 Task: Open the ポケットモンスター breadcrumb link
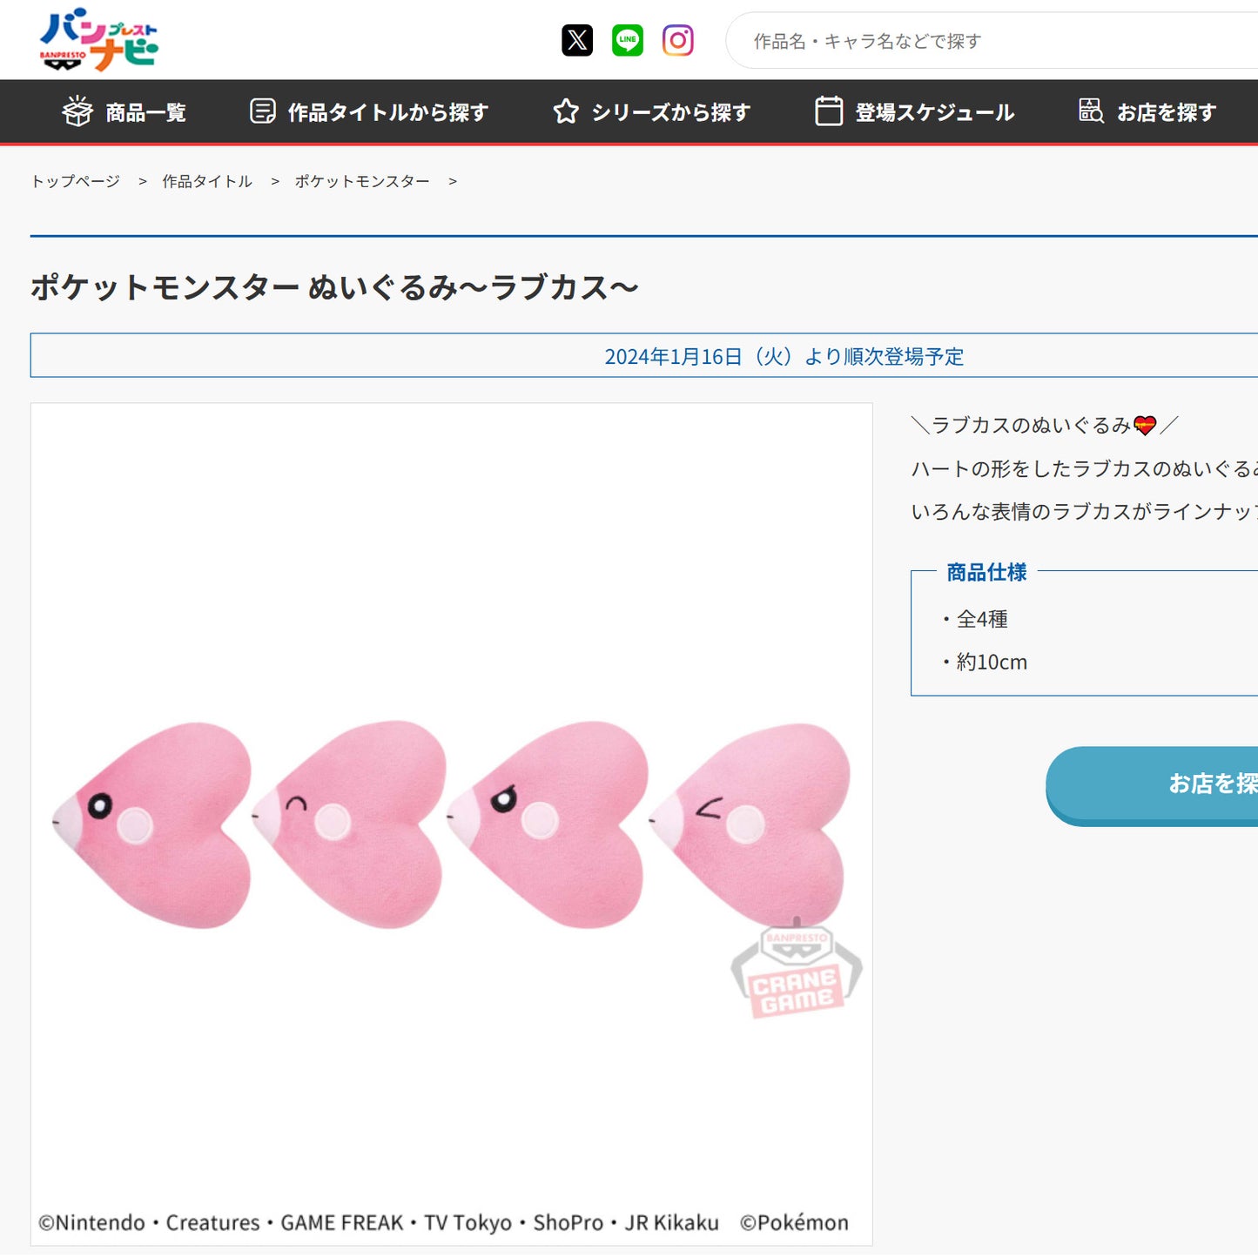(x=361, y=181)
